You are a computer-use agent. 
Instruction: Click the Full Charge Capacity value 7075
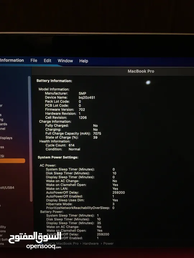pyautogui.click(x=97, y=133)
